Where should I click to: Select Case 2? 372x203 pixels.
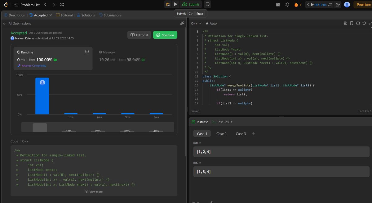221,134
